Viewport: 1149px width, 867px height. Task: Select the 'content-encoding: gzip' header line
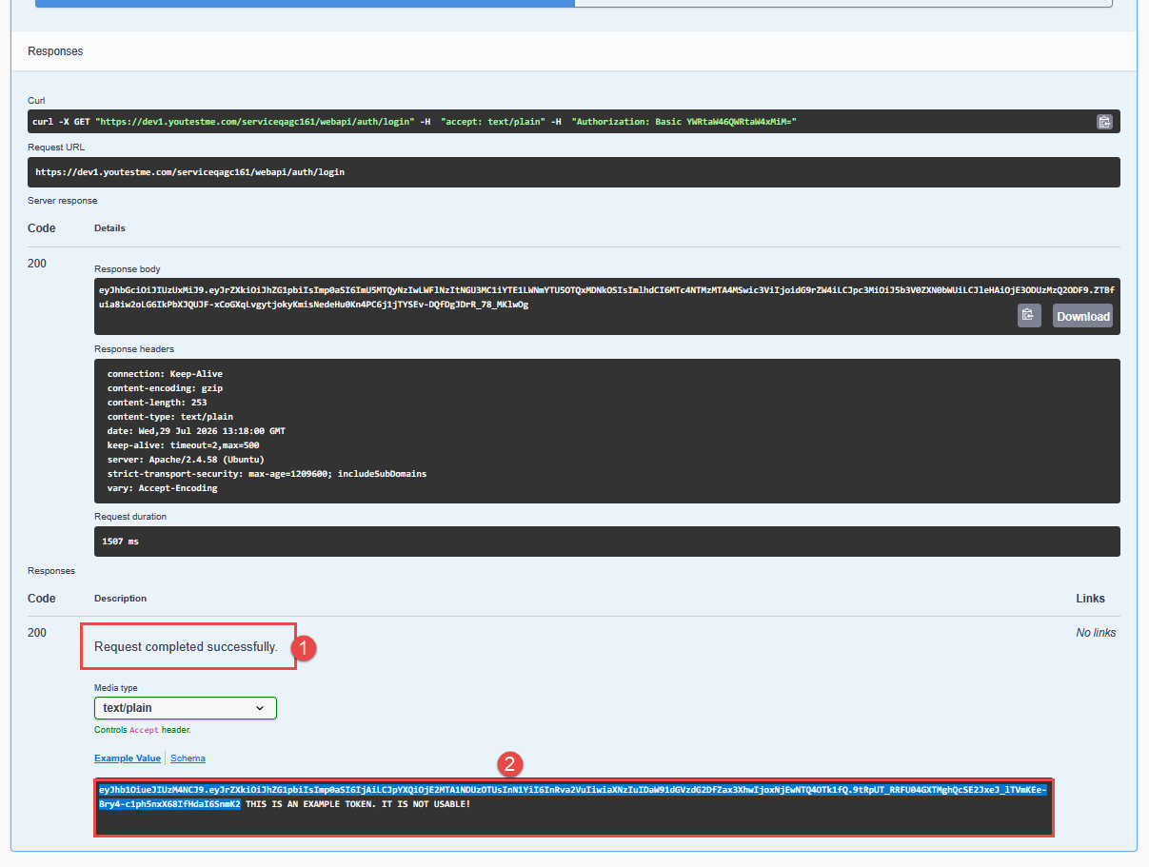pos(165,388)
